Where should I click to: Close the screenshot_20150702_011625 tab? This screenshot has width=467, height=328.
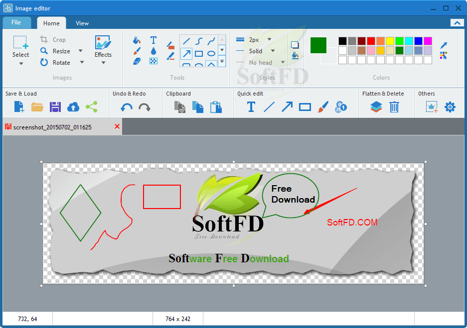click(x=117, y=127)
